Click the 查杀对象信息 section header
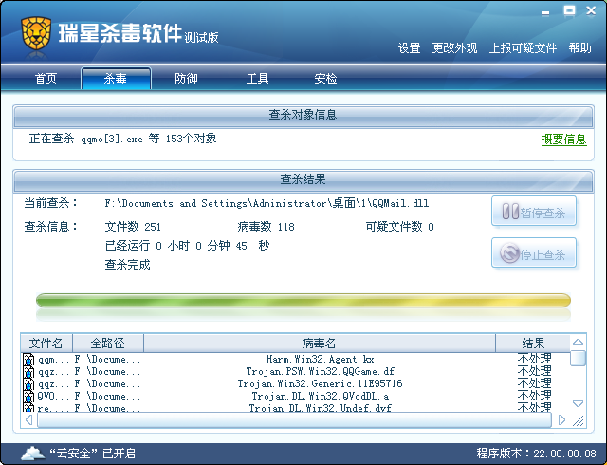The image size is (607, 465). (303, 115)
